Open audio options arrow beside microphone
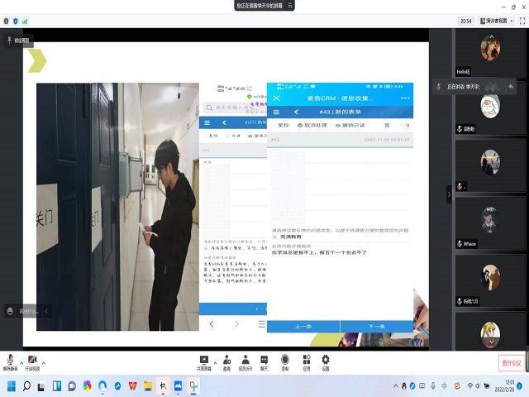This screenshot has height=397, width=529. pos(21,362)
